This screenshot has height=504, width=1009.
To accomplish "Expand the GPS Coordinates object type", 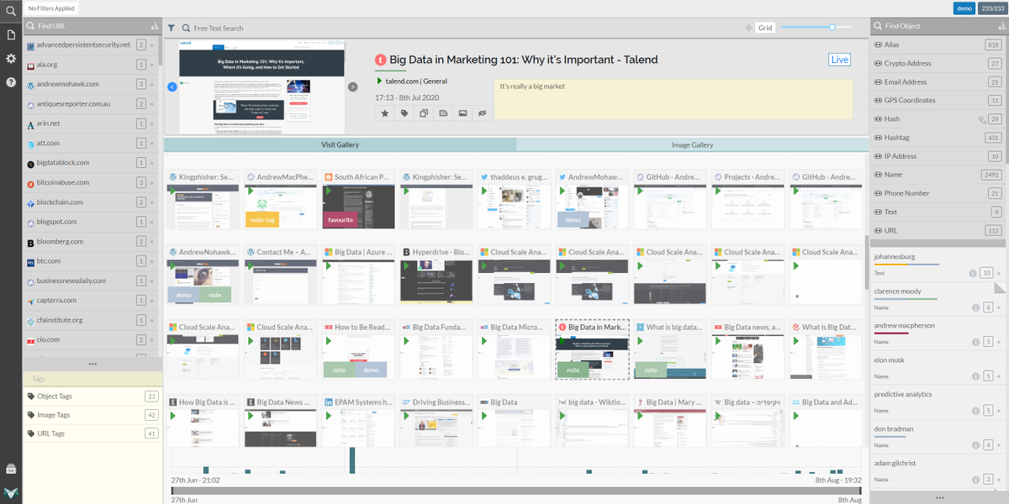I will [x=937, y=100].
